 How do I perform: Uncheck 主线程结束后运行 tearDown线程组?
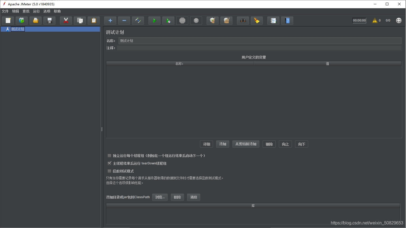pos(109,163)
